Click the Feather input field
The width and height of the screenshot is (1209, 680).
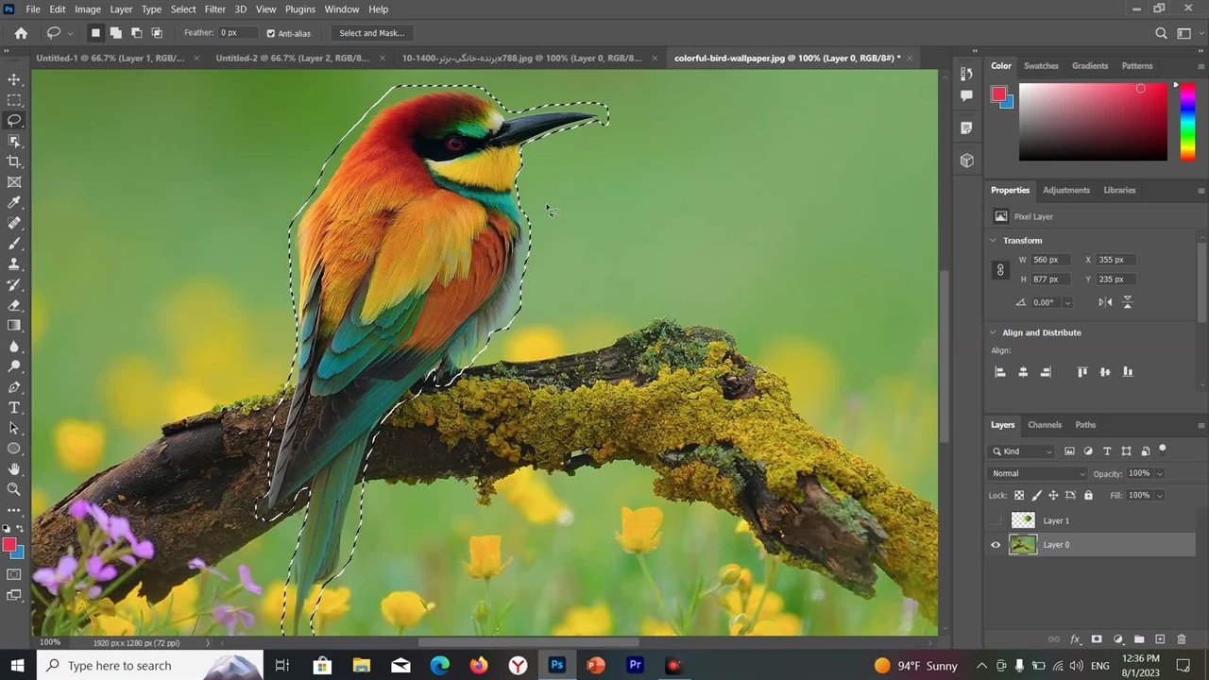238,33
